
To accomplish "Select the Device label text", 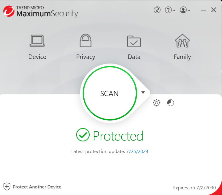I will [37, 57].
